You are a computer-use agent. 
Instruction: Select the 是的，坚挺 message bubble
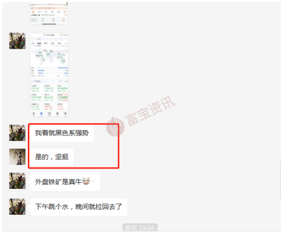(52, 157)
